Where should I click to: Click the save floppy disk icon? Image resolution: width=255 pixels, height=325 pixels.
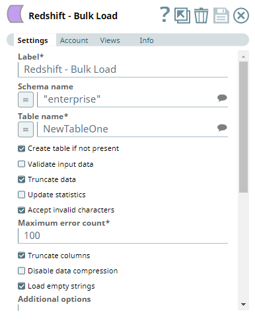(x=221, y=16)
